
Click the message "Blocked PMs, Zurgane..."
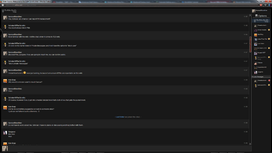[37, 55]
